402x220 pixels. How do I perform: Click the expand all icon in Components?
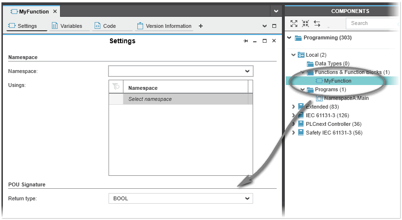tap(294, 24)
